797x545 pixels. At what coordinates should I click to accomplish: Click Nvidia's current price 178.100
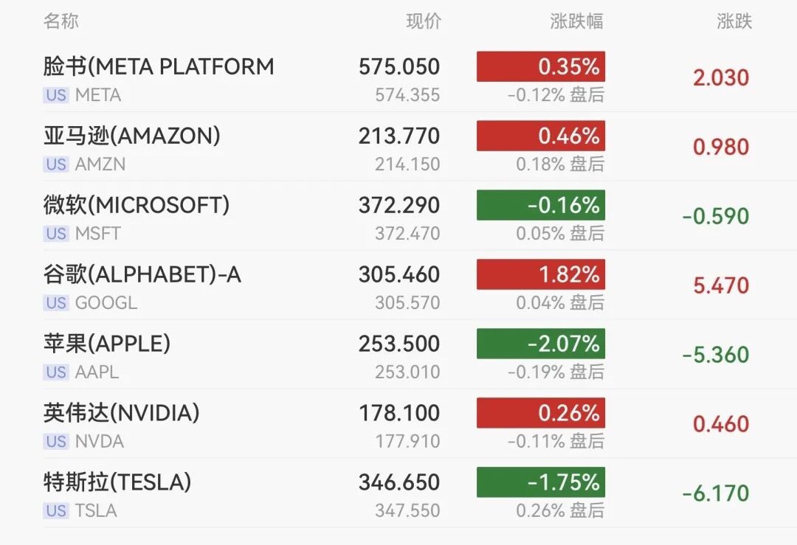399,413
